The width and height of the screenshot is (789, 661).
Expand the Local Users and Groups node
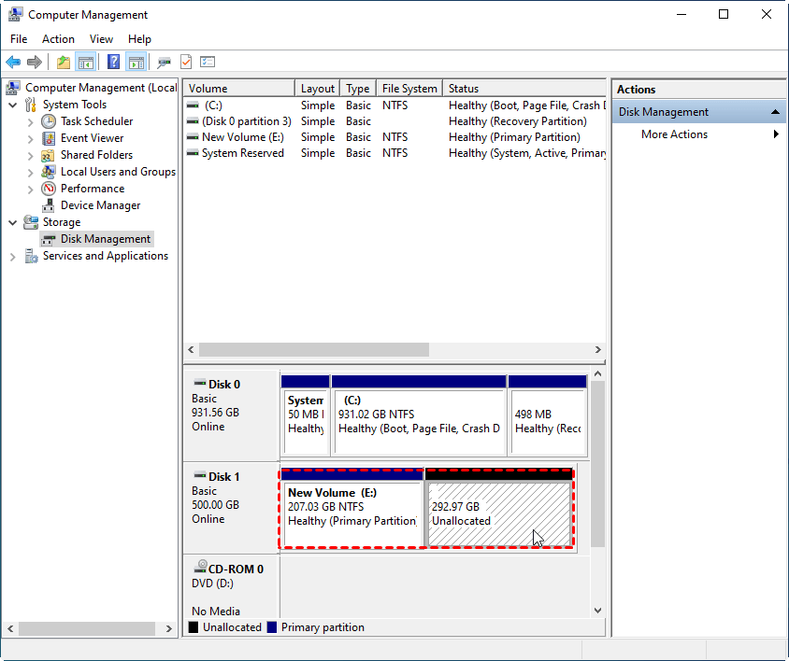coord(30,173)
